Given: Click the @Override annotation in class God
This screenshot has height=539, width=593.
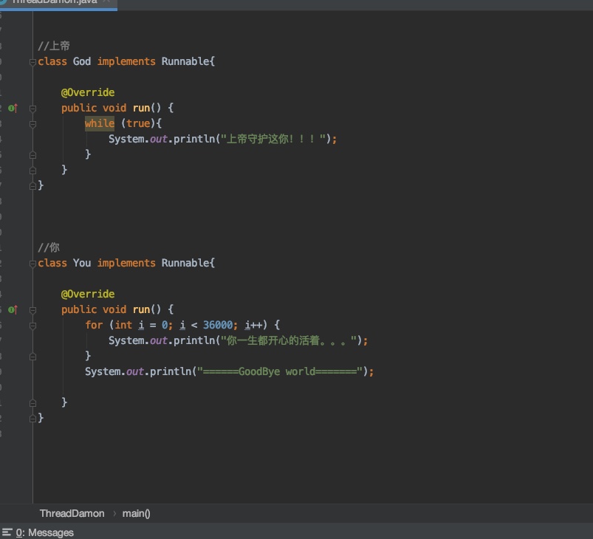Looking at the screenshot, I should pos(88,92).
